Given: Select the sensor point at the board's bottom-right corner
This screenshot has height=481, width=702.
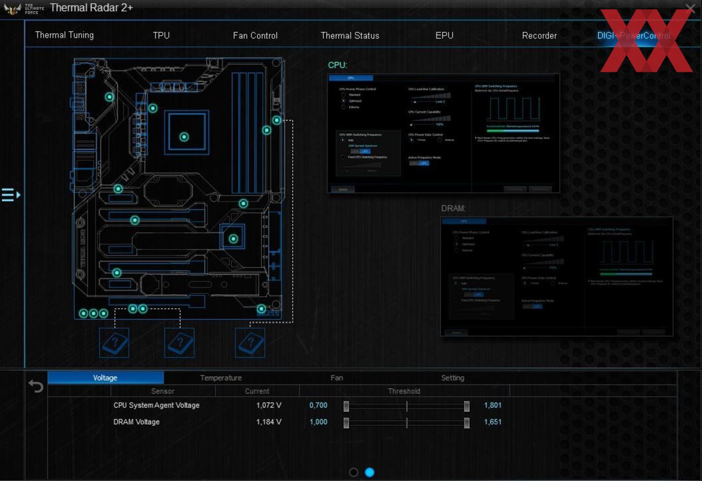Looking at the screenshot, I should click(x=261, y=309).
